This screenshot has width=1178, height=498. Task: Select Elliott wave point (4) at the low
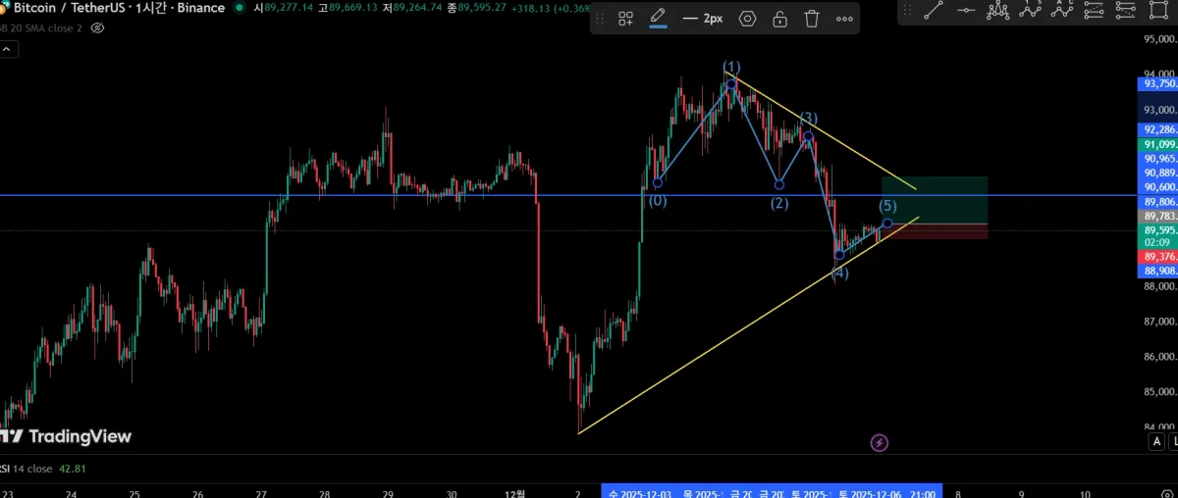click(839, 255)
